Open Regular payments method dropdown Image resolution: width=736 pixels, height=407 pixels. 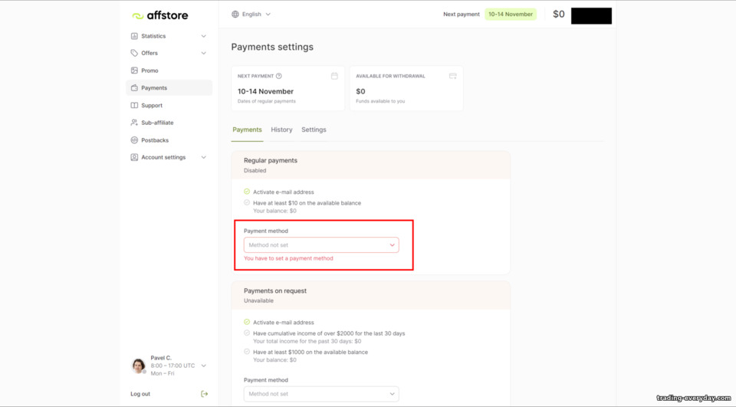[321, 245]
